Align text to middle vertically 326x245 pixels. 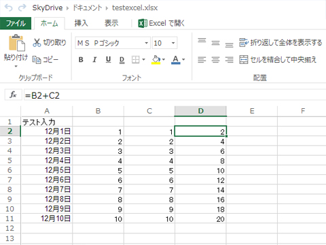coord(215,43)
